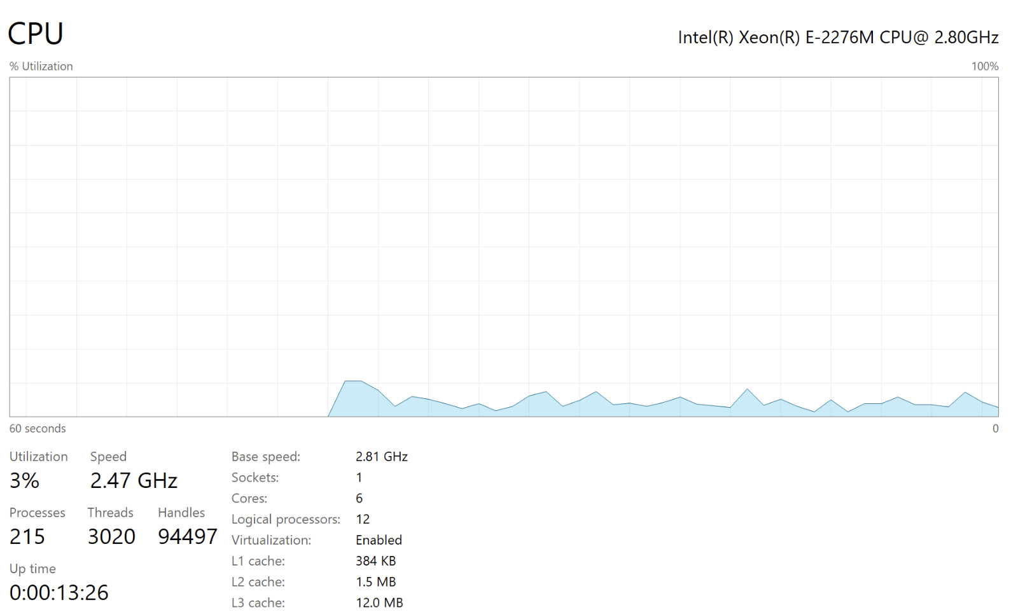Select the 3% utilization value
The height and width of the screenshot is (612, 1018).
(24, 481)
